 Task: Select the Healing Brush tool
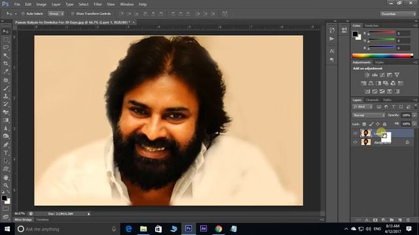(6, 80)
